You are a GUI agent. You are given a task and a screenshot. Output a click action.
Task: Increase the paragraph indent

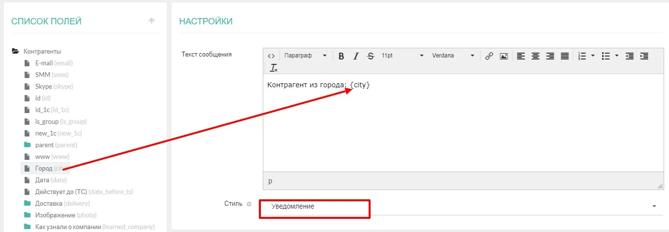pos(644,56)
